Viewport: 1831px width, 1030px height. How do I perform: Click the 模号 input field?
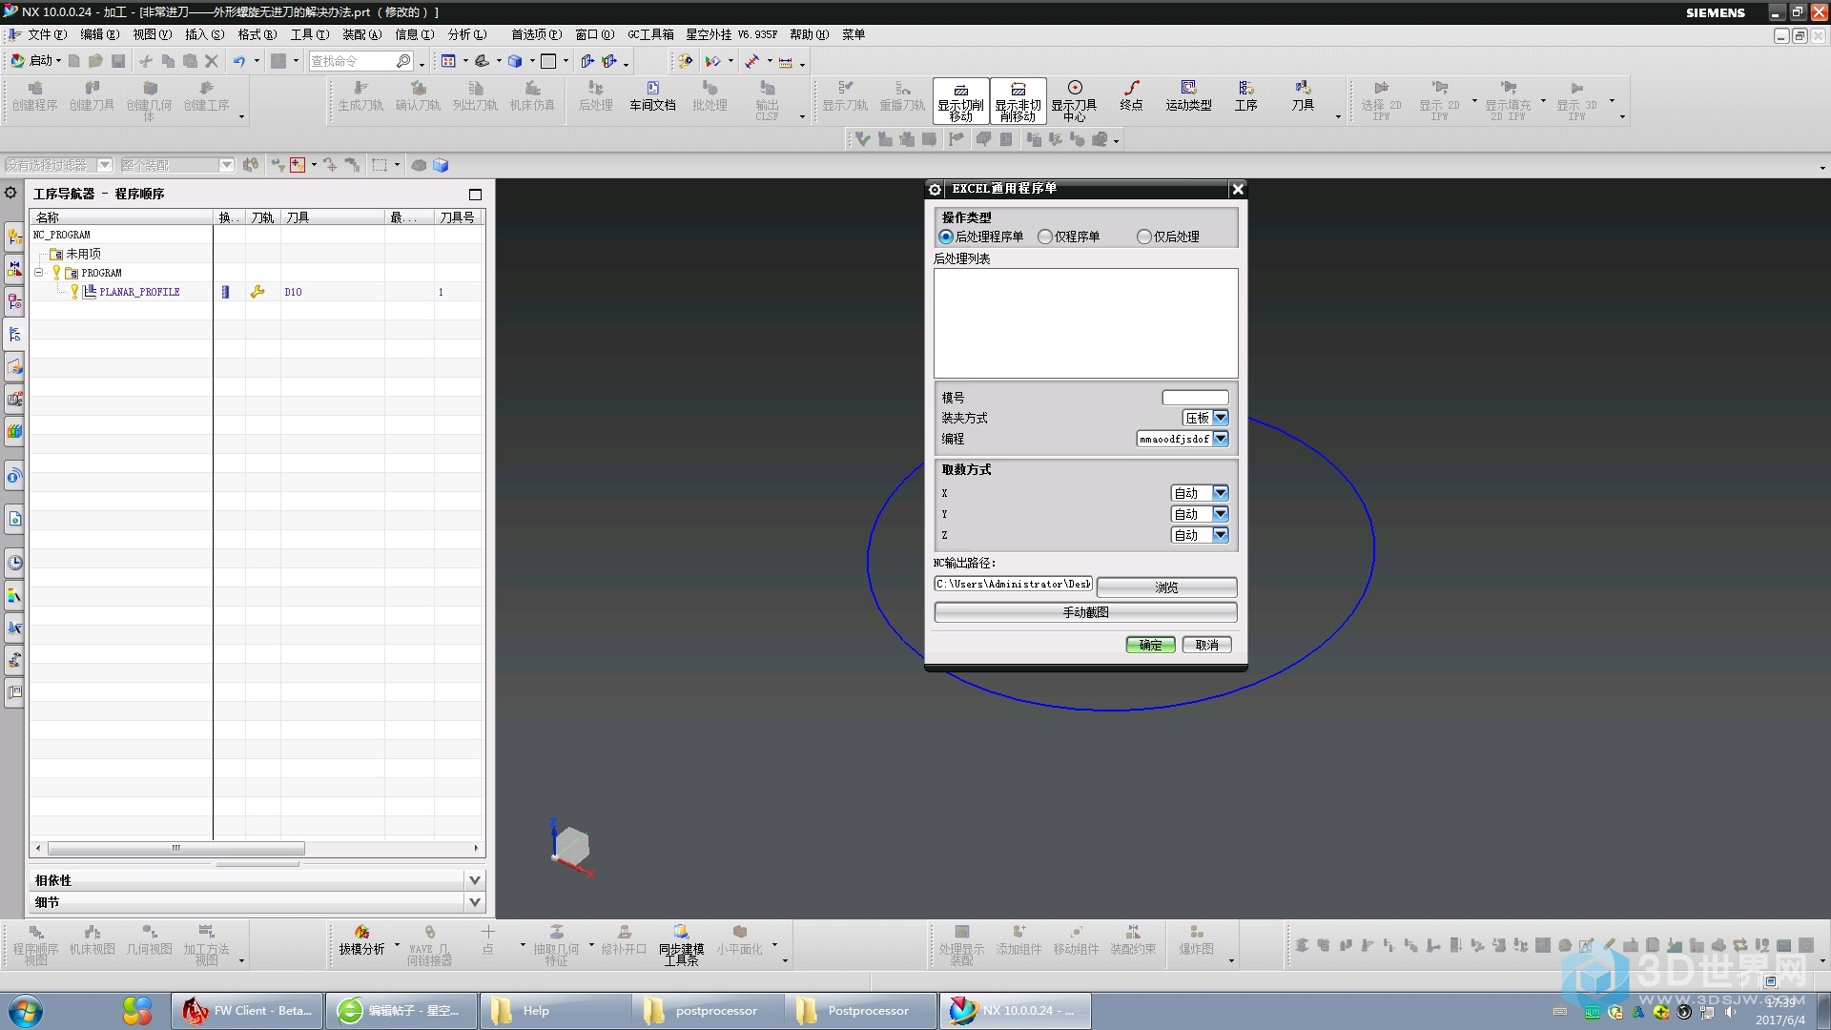[x=1195, y=398]
